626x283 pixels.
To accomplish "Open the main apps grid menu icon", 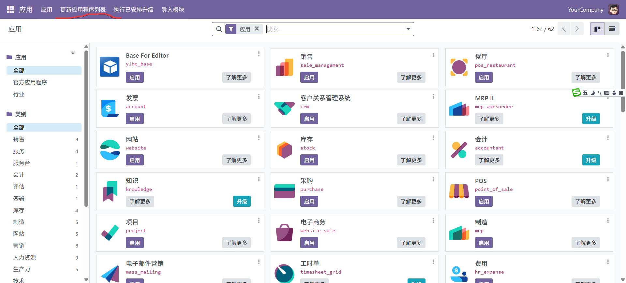I will pos(10,9).
